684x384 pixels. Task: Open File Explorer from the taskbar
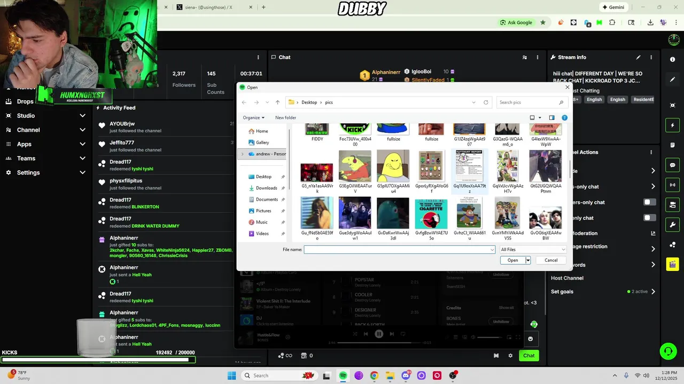pos(390,375)
